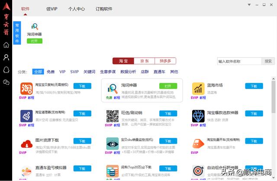This screenshot has height=181, width=277.
Task: Click the 宝贝sku销量监控 eye icon
Action: coord(113,144)
